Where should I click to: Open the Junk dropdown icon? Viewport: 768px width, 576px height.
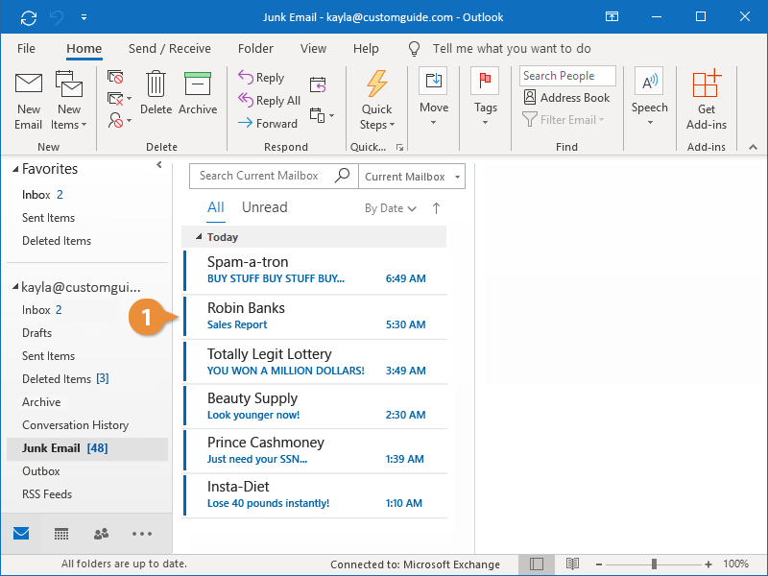pos(119,121)
